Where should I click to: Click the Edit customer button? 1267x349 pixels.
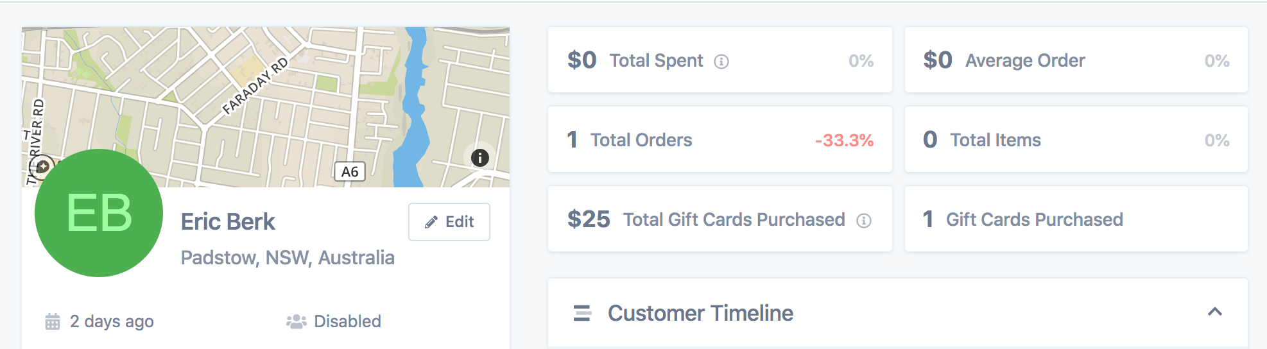click(449, 222)
